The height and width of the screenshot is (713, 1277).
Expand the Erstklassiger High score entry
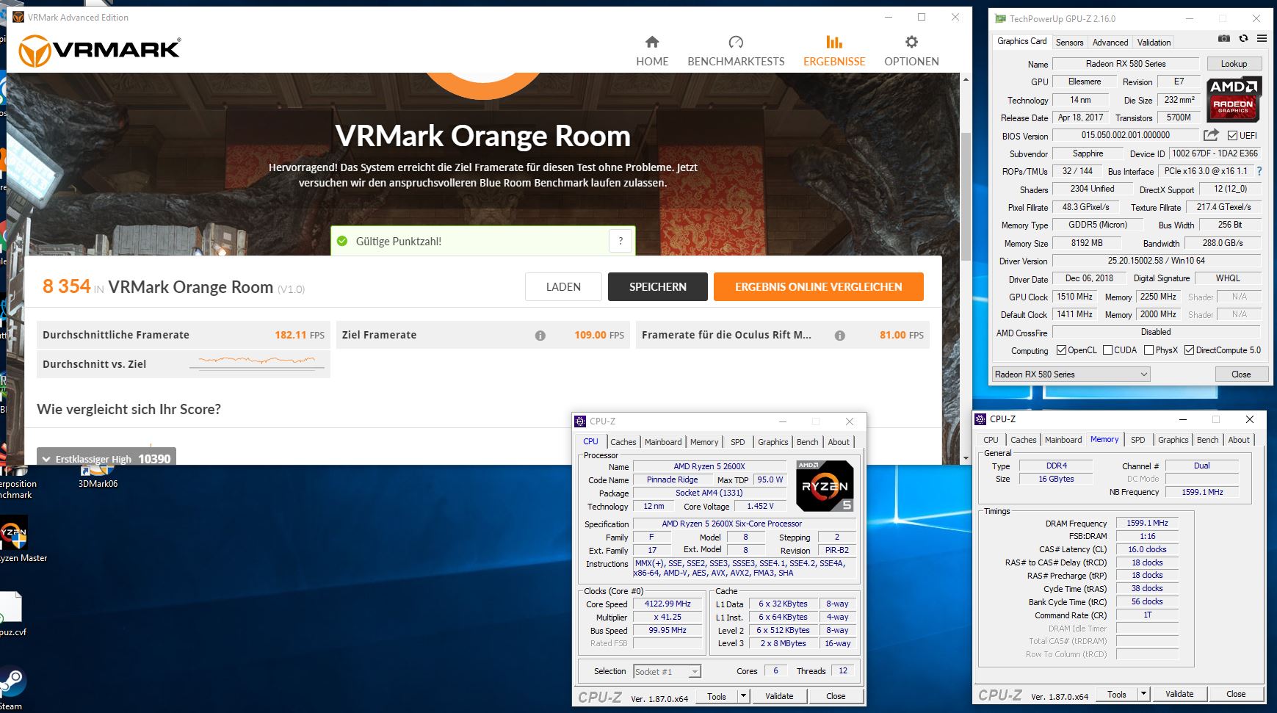106,458
